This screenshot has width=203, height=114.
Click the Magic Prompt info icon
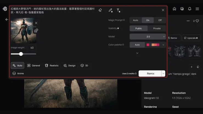coord(124,20)
